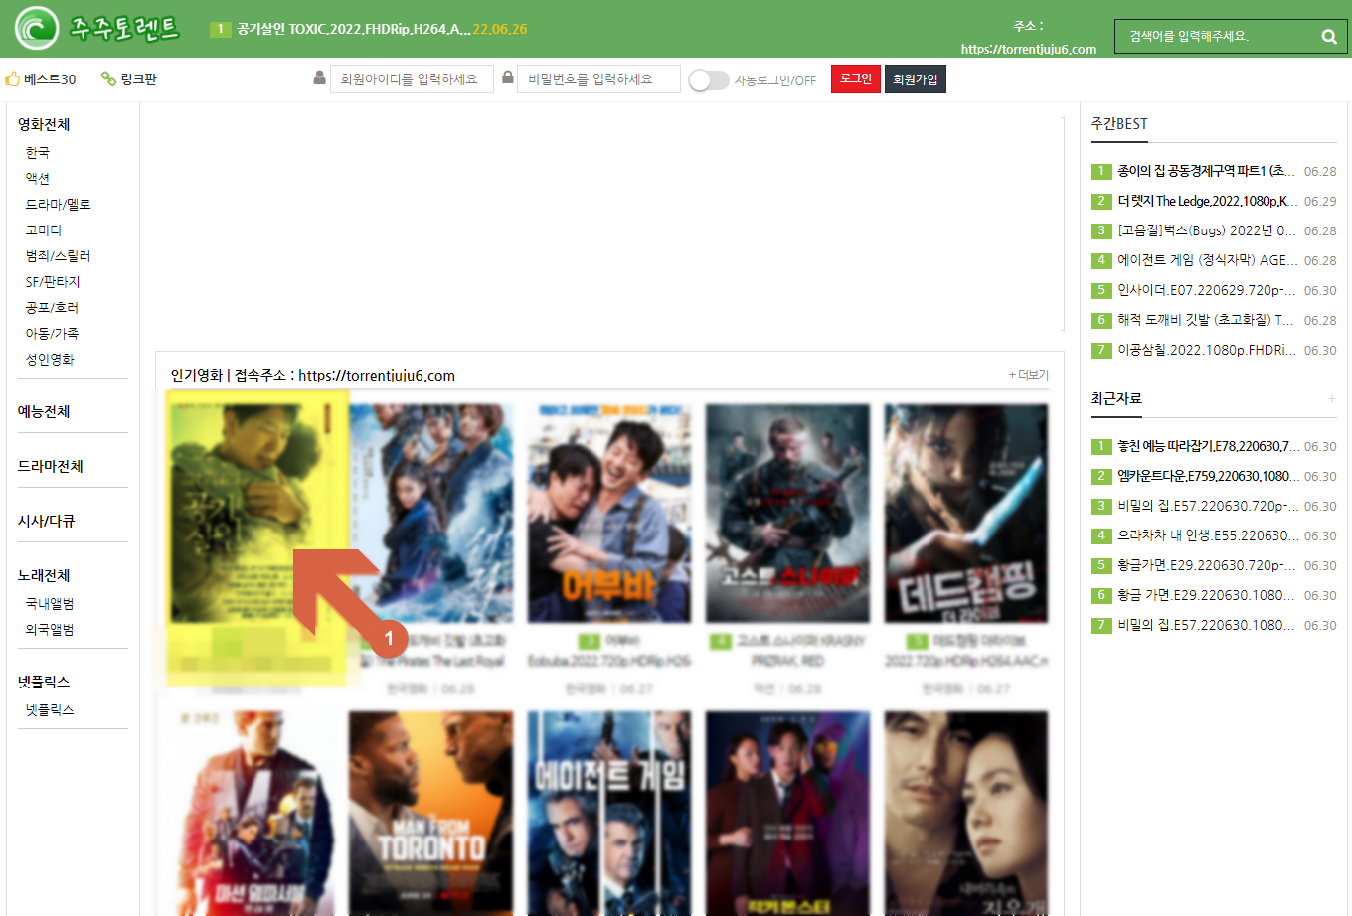Click the 비밀번호 password input field
The image size is (1352, 916).
(598, 78)
